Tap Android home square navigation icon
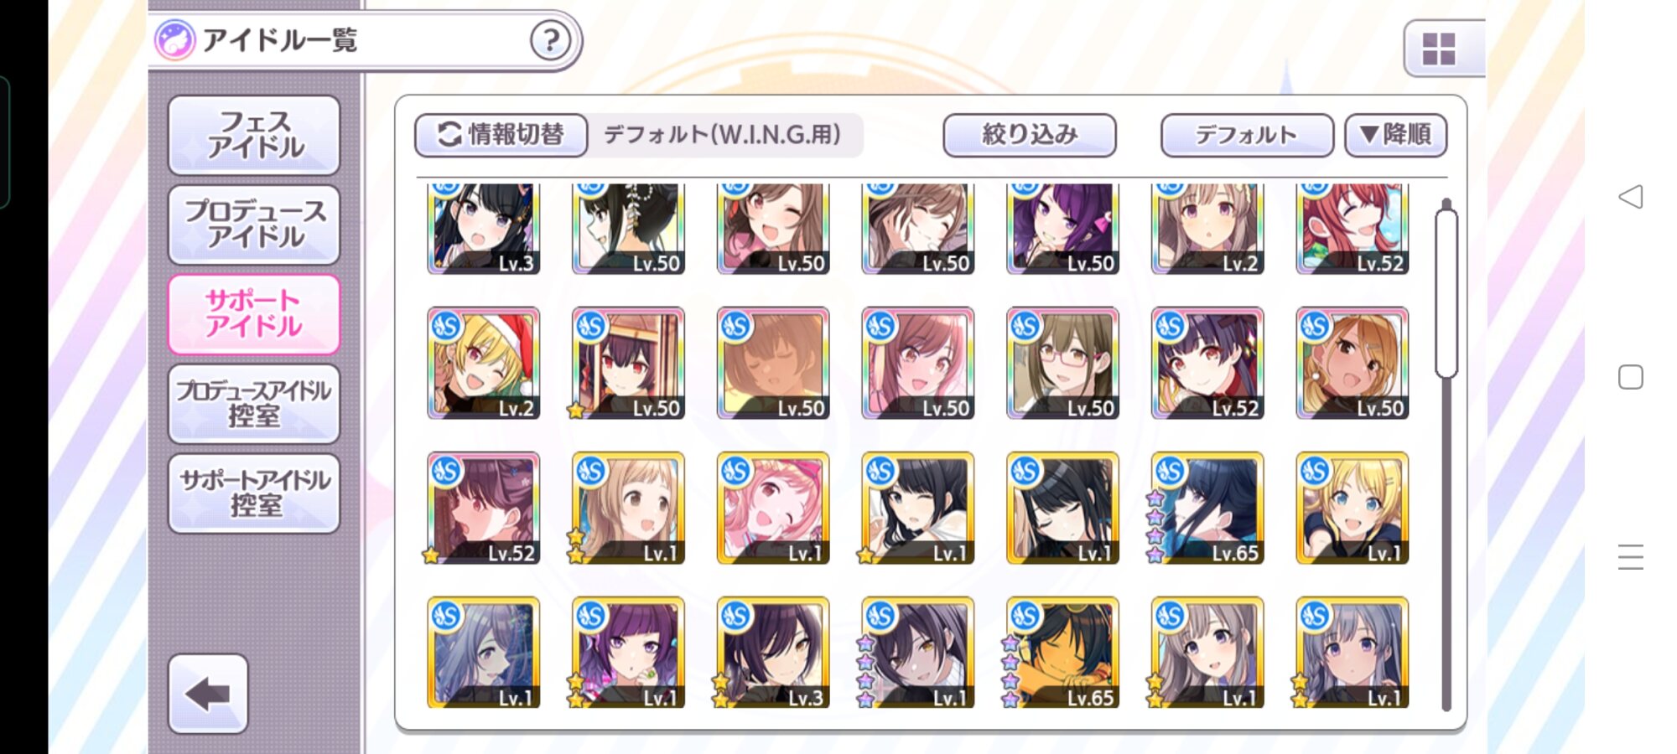This screenshot has width=1677, height=754. (1631, 377)
